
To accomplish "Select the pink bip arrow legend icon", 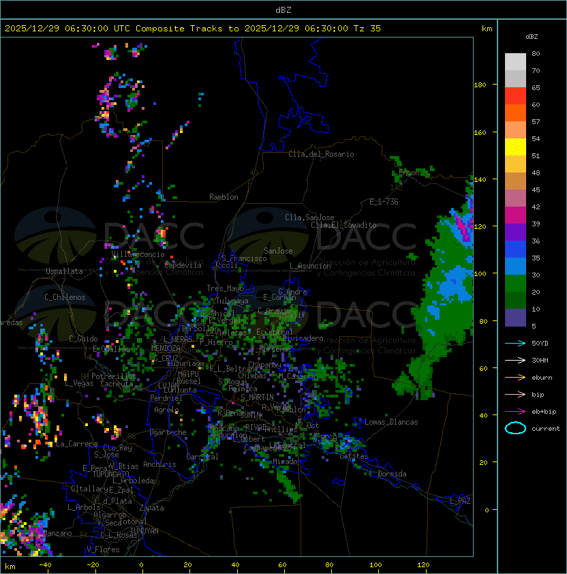I will pos(515,394).
